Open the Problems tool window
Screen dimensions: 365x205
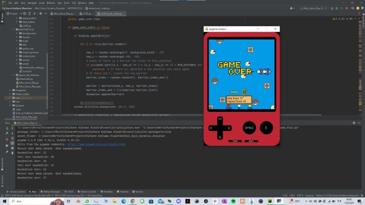point(106,192)
